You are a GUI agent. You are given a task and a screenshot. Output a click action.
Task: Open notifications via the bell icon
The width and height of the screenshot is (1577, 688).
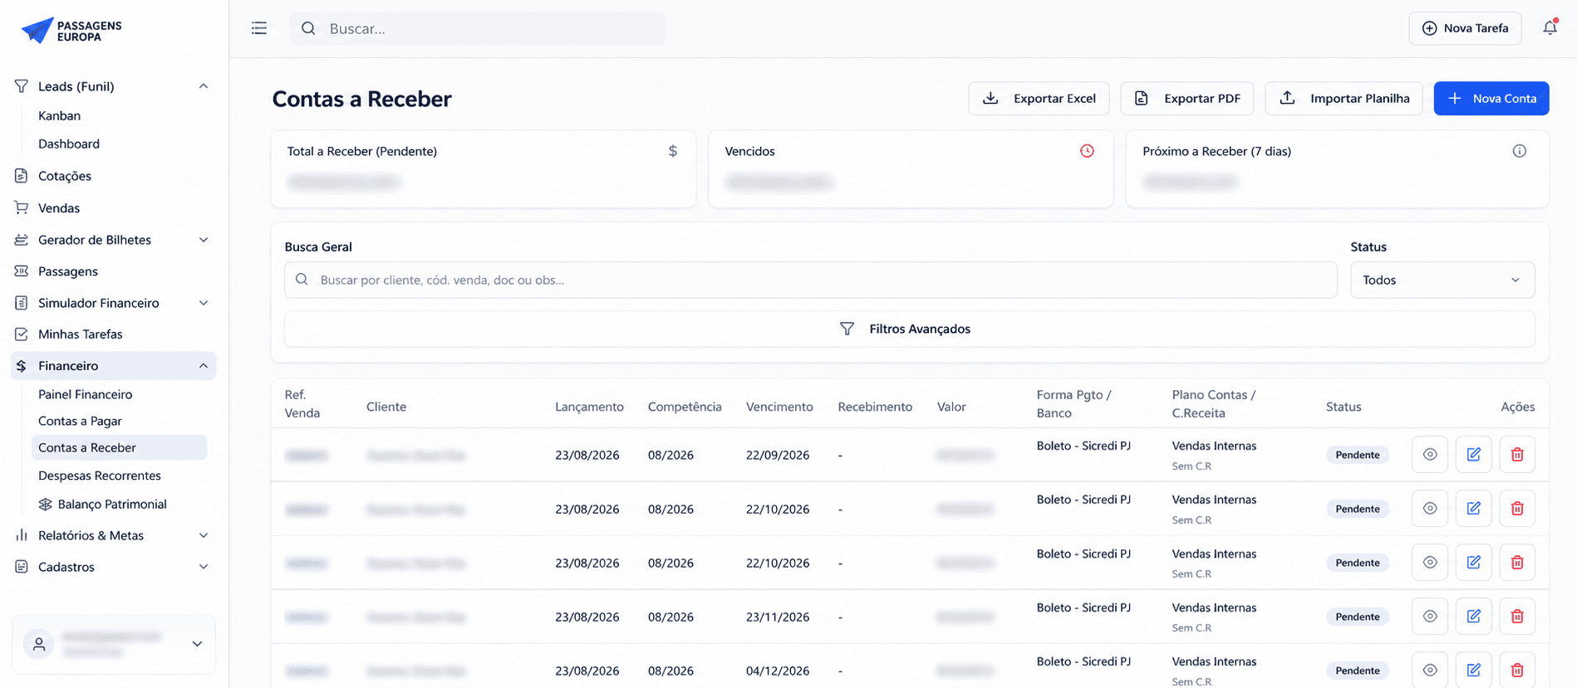point(1550,27)
